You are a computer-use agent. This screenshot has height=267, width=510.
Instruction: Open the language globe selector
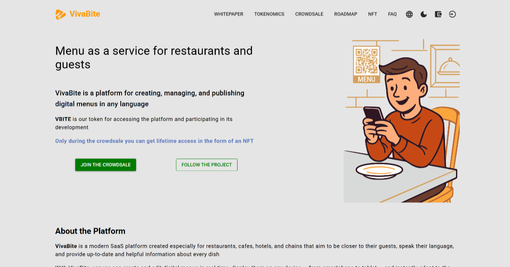pos(409,14)
